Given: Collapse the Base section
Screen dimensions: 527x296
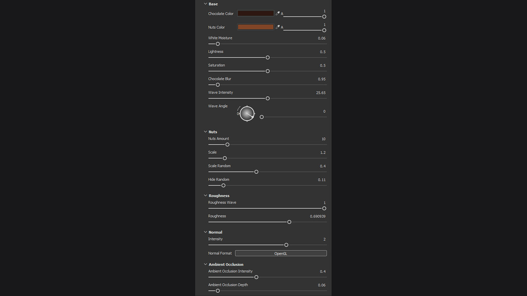Looking at the screenshot, I should 206,4.
